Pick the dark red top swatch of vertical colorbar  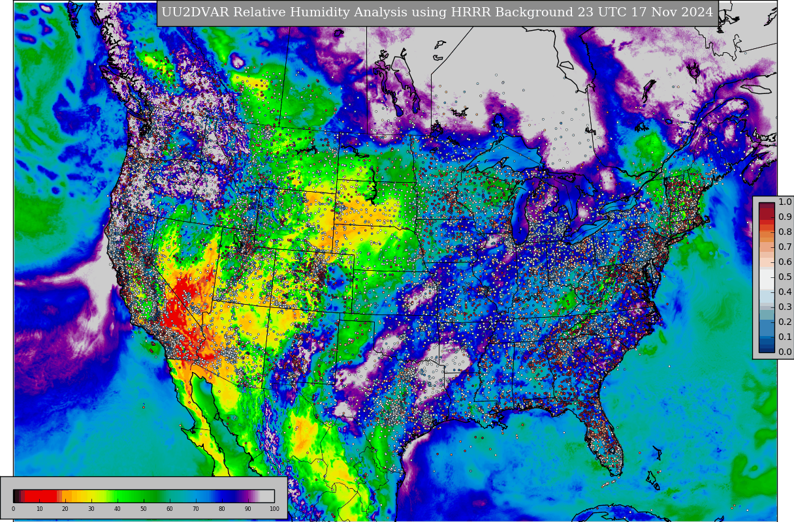[767, 206]
